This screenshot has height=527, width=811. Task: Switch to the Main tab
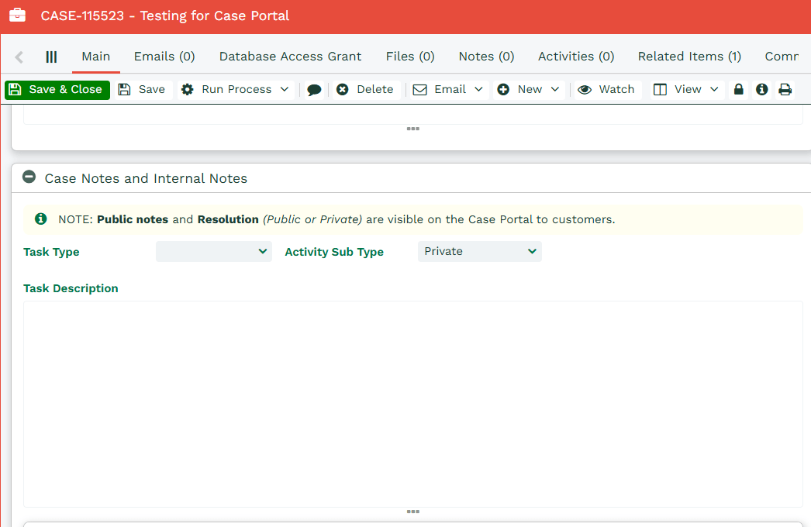coord(95,57)
